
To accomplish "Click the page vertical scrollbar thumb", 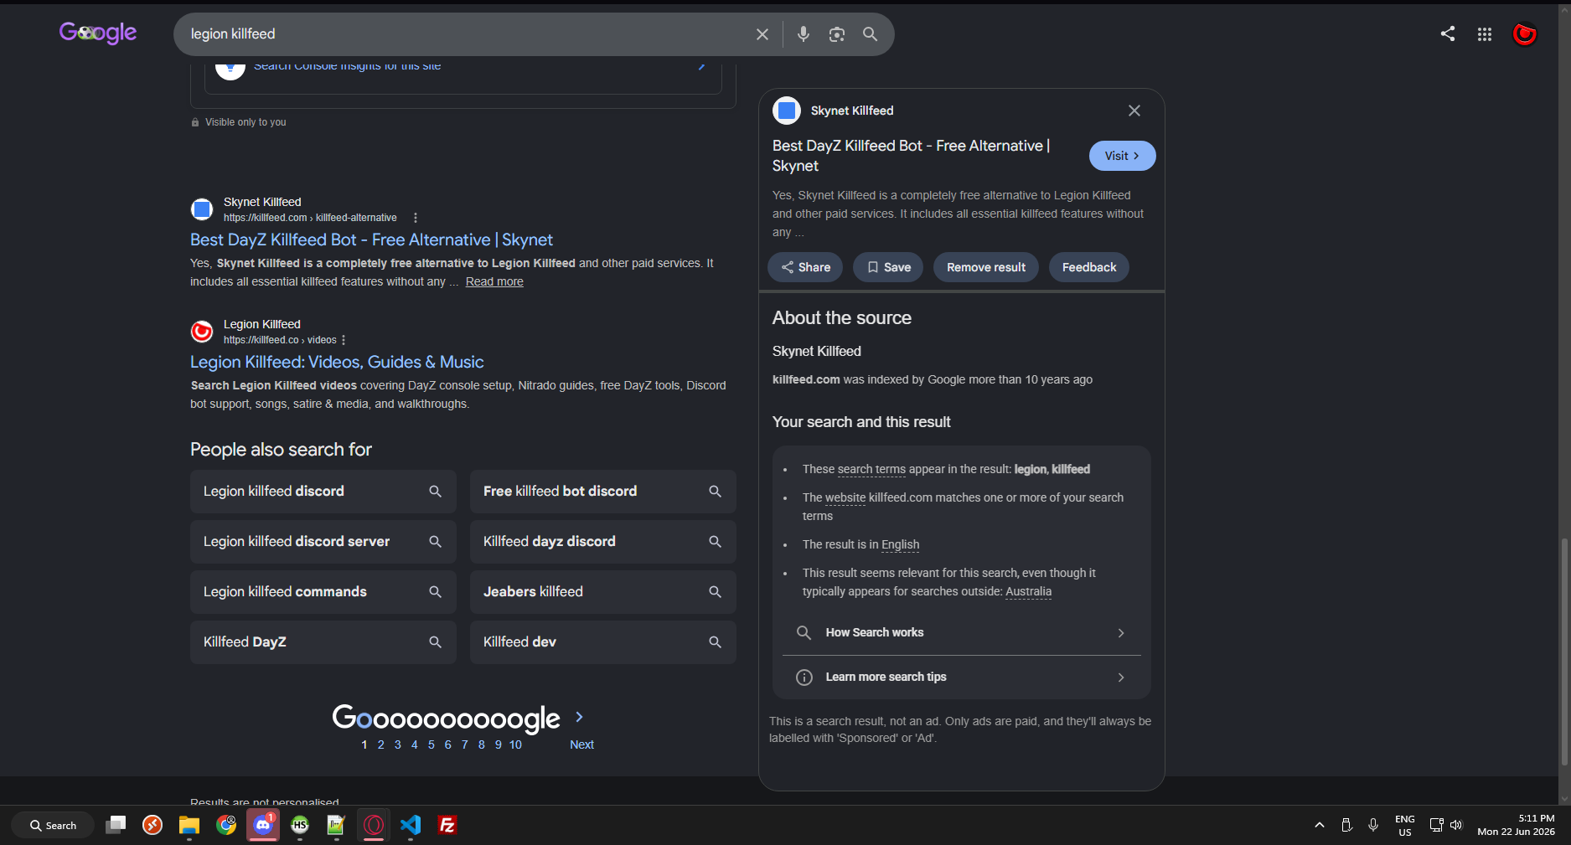I will [1564, 652].
